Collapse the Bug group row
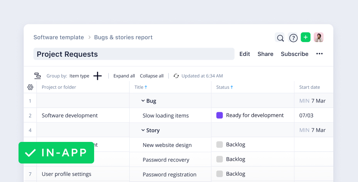Image resolution: width=358 pixels, height=182 pixels. [143, 101]
